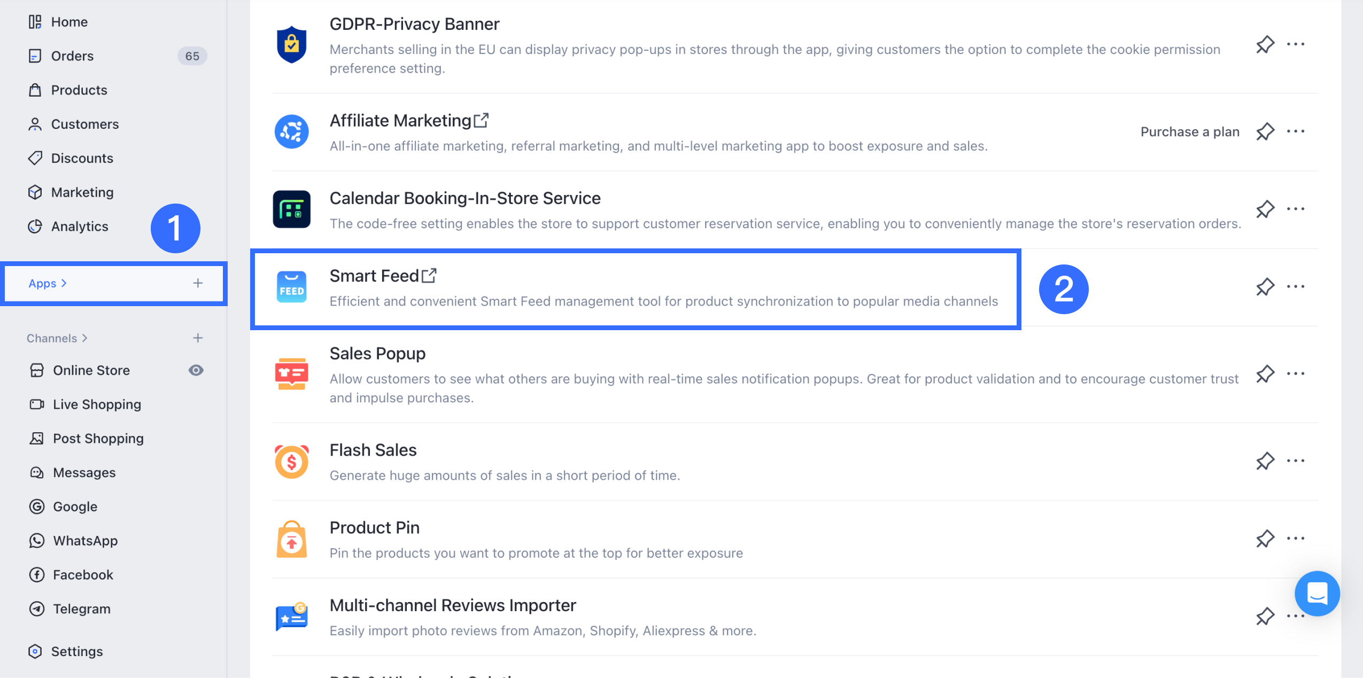Go to Orders in sidebar
This screenshot has height=678, width=1363.
point(72,56)
